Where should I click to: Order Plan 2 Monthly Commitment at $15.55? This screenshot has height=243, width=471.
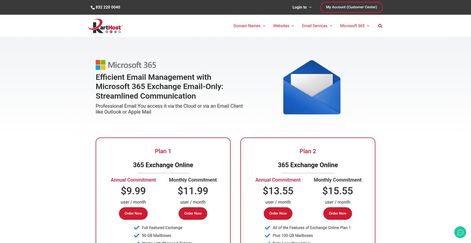pos(338,214)
